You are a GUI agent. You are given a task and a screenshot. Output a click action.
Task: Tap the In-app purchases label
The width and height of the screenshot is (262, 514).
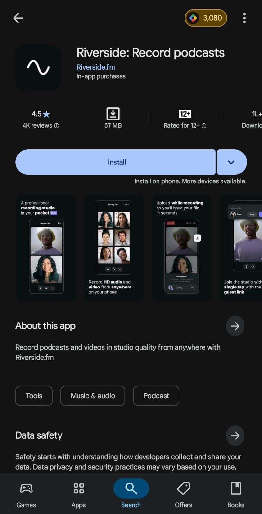click(x=101, y=76)
